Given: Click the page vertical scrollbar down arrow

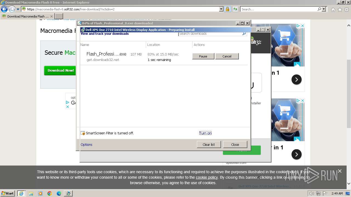Looking at the screenshot, I should (x=349, y=184).
